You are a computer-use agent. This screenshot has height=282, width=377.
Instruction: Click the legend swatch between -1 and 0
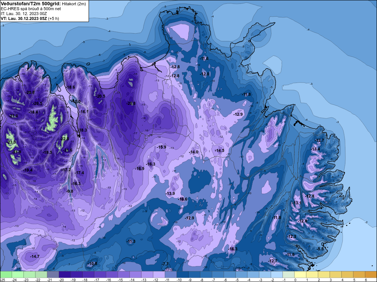coord(289,274)
